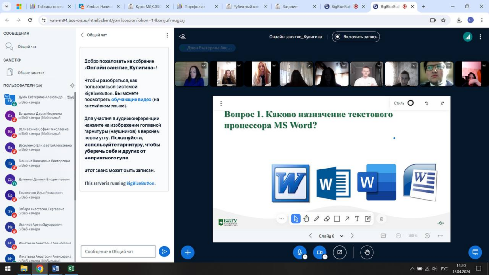Click the Включить запись button
Image resolution: width=489 pixels, height=275 pixels.
point(356,37)
